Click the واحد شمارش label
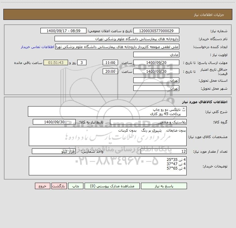Image resolution: width=236 pixels, height=228 pixels. click(92, 151)
